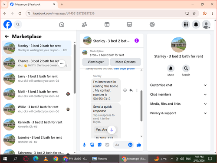Open the Friends icon in top navigation
Viewport: 217px width, 163px height.
click(84, 24)
